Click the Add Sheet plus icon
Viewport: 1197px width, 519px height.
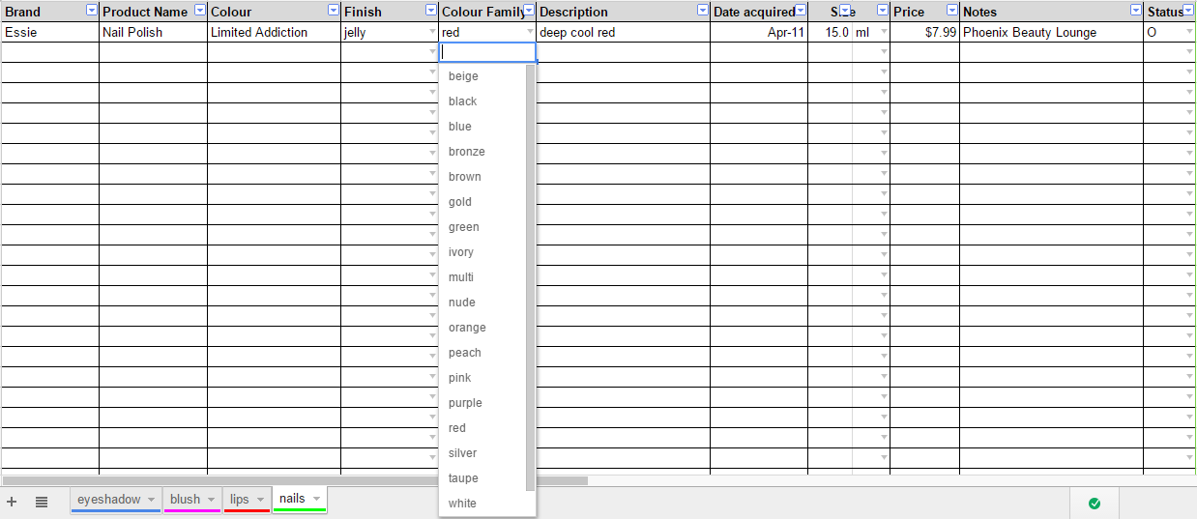click(12, 502)
